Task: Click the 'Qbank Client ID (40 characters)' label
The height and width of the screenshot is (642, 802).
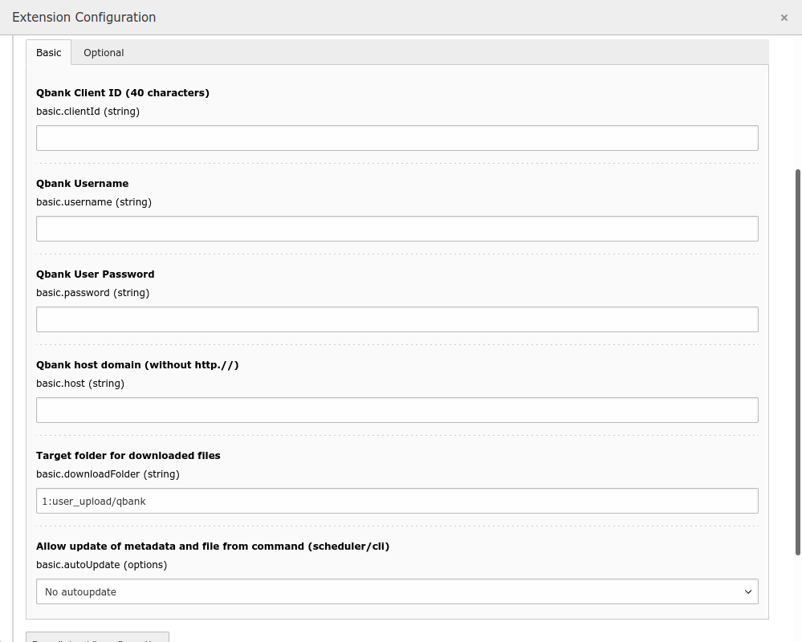Action: click(x=123, y=93)
